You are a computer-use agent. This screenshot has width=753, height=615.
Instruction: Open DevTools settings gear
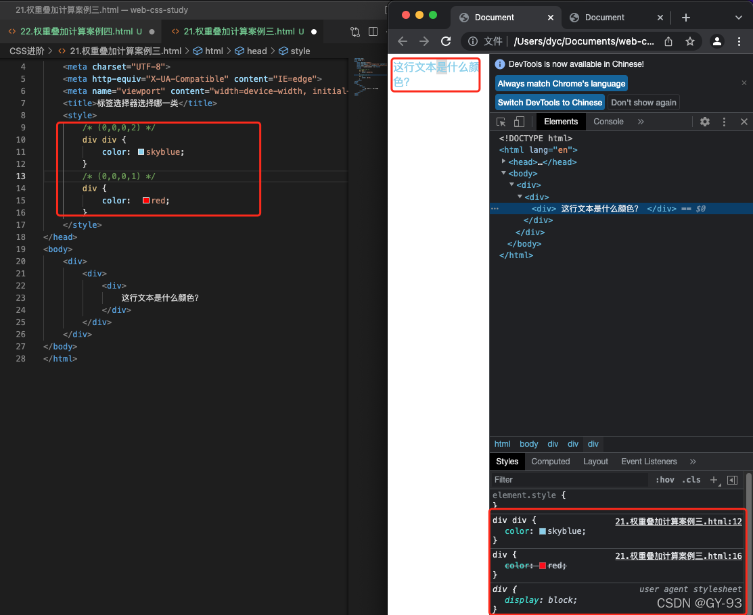click(705, 122)
